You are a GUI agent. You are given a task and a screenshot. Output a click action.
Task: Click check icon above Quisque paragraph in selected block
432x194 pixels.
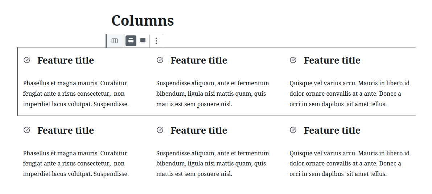pos(293,60)
